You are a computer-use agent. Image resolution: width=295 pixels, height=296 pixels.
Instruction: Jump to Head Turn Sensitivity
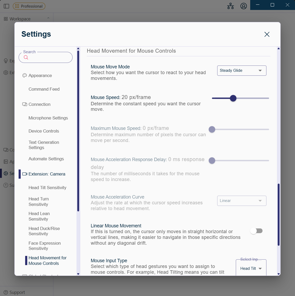point(39,202)
